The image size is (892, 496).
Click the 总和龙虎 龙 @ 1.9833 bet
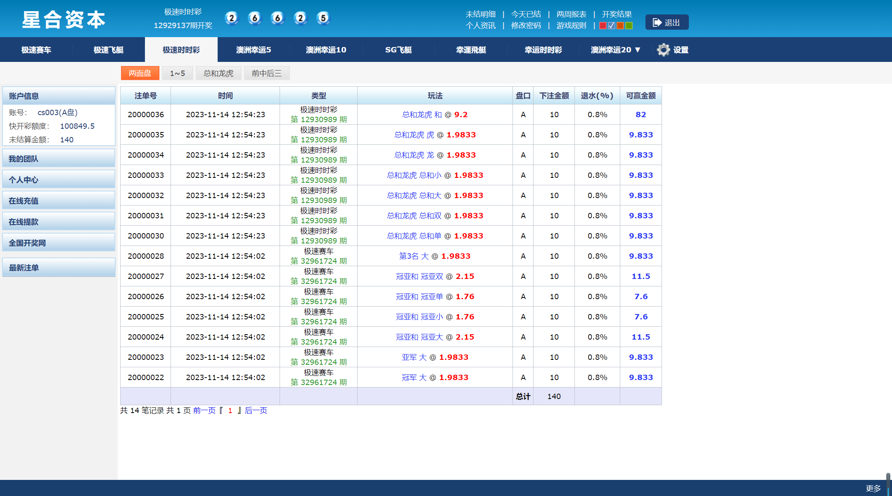coord(435,155)
